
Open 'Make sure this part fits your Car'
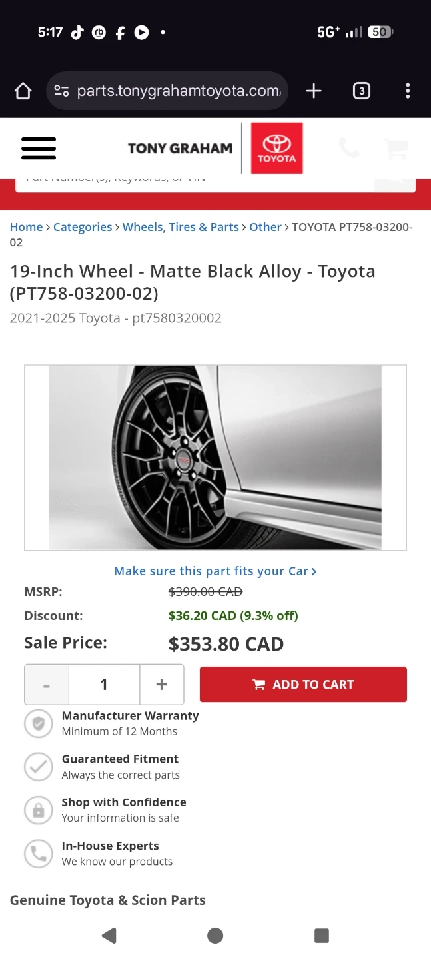215,571
